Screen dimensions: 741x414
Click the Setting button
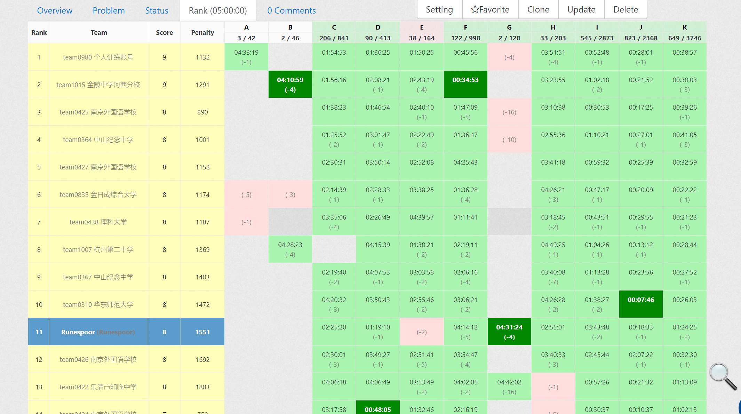pos(439,10)
